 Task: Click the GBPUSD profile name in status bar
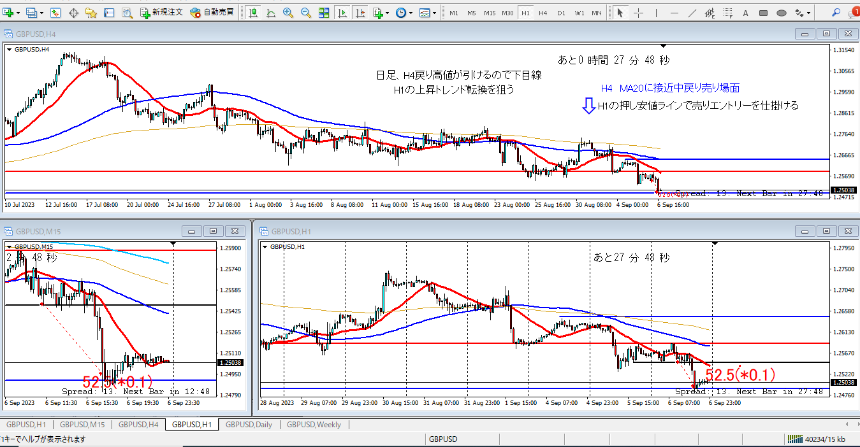tap(443, 439)
